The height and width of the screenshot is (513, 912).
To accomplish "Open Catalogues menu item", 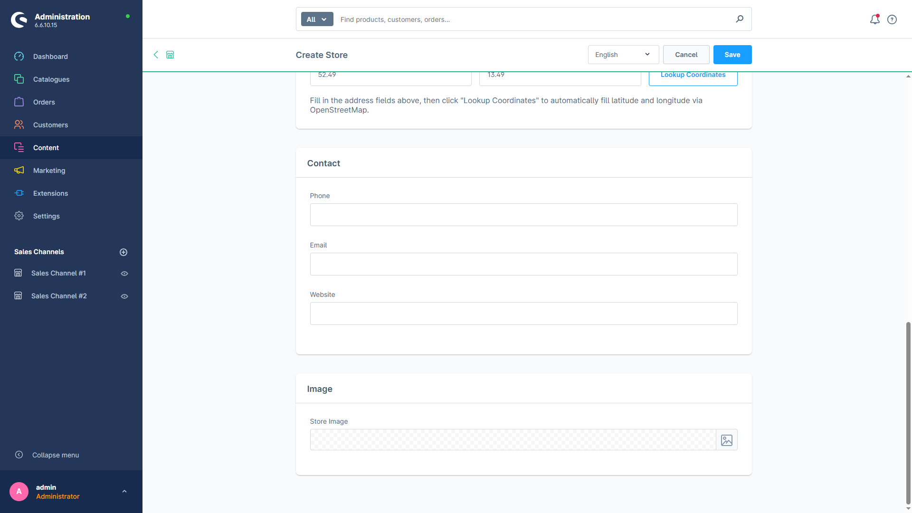I will [71, 79].
